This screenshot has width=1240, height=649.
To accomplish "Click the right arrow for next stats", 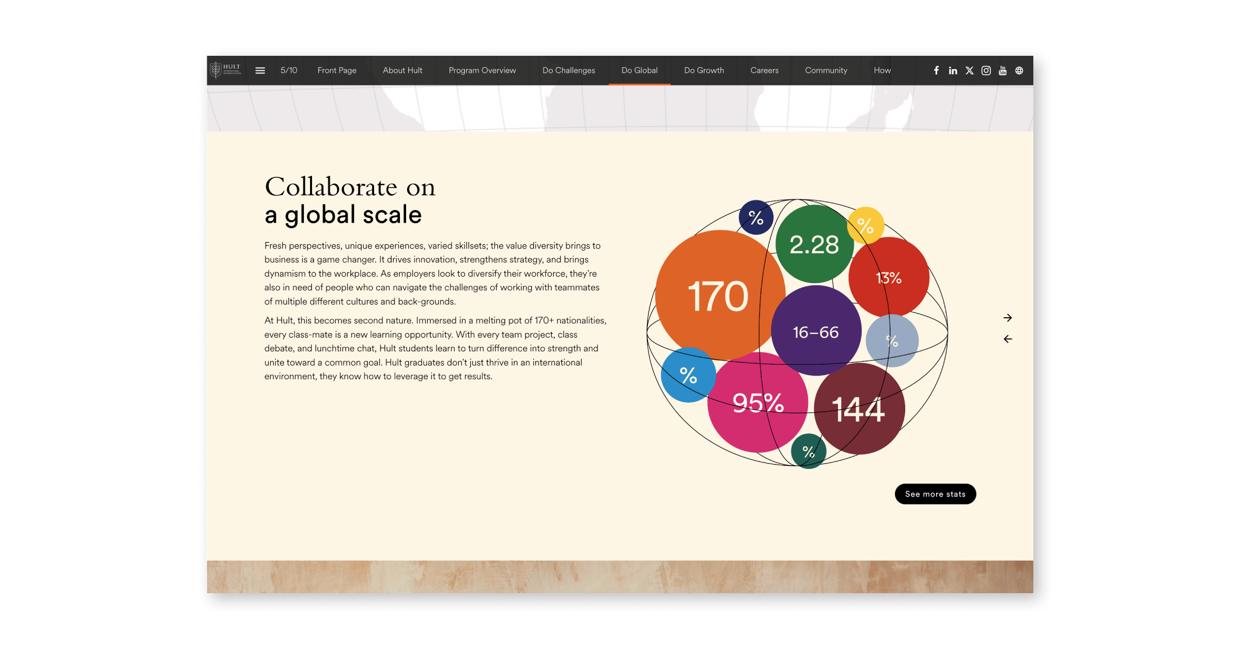I will 1008,318.
